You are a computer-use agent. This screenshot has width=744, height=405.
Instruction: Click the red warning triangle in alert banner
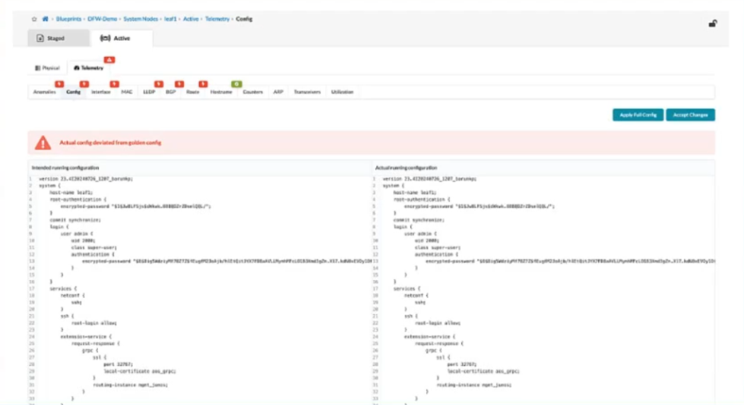43,143
